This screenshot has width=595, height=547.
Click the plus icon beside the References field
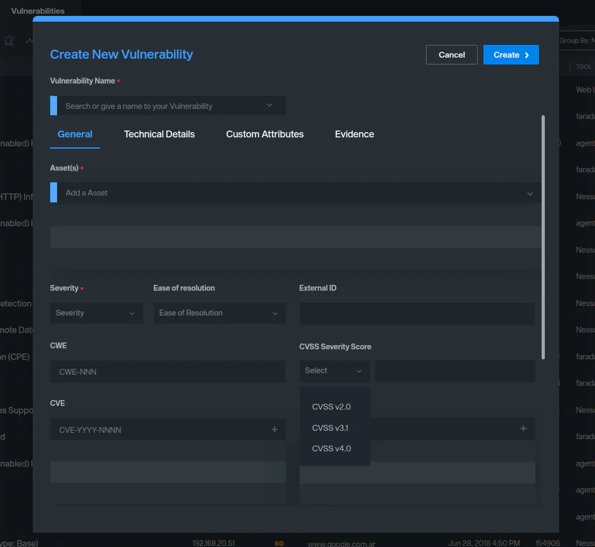pos(523,429)
